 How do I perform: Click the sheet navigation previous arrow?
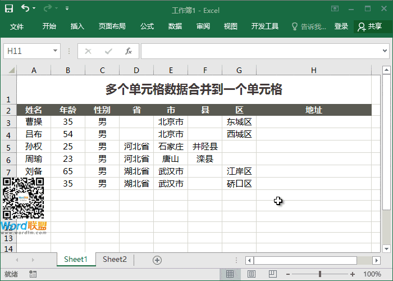click(x=17, y=260)
